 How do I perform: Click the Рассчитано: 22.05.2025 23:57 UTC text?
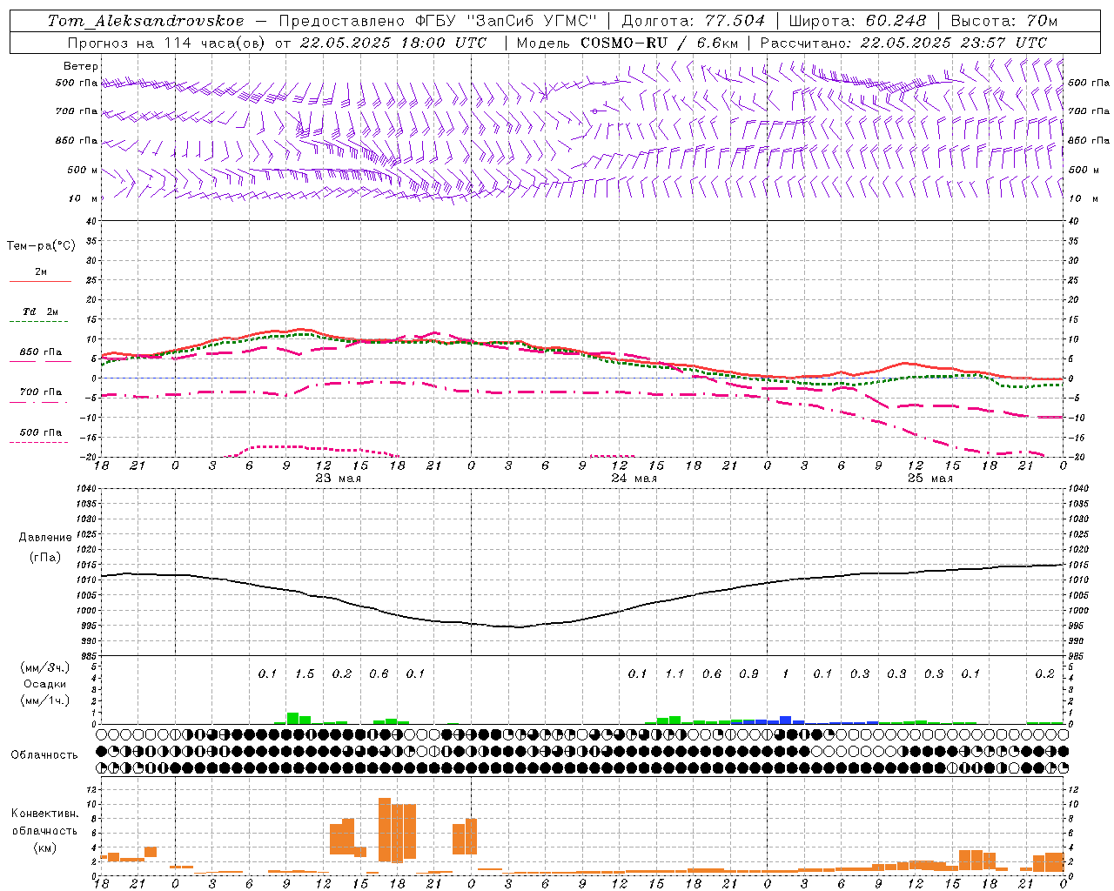click(x=903, y=43)
